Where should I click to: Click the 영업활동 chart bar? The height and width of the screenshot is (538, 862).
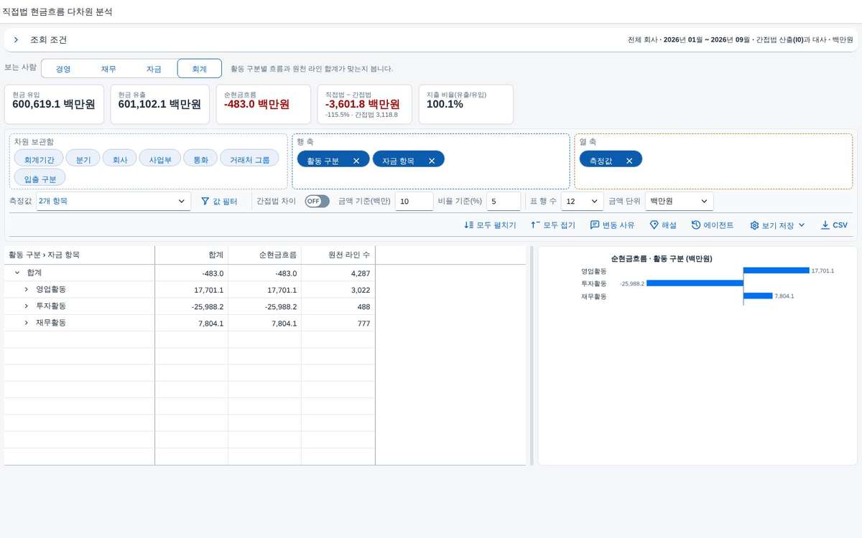(x=776, y=270)
